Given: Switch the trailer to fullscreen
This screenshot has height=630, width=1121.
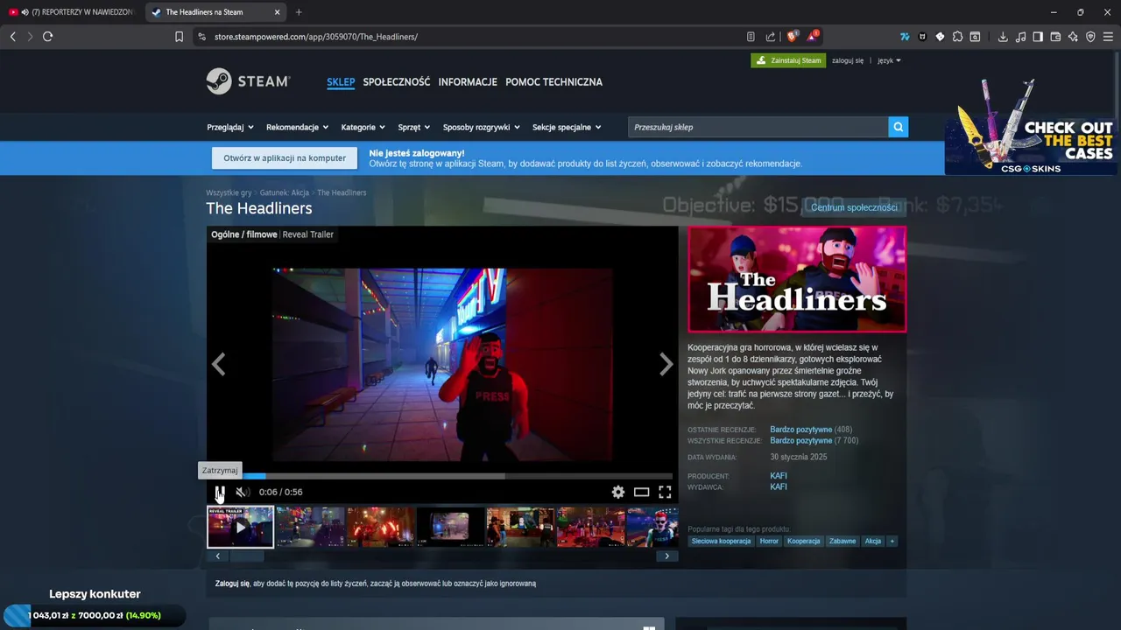Looking at the screenshot, I should [x=666, y=493].
